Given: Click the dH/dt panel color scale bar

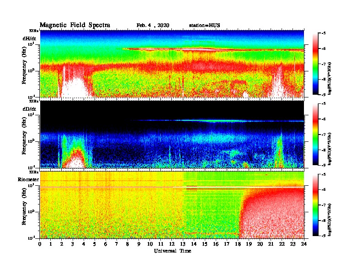Looking at the screenshot, I should point(315,64).
